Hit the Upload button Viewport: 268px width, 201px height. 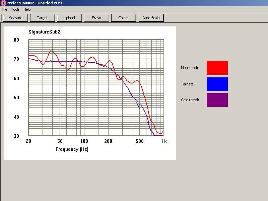pyautogui.click(x=69, y=18)
